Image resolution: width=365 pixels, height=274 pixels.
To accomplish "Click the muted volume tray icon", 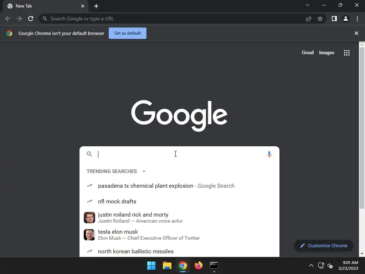I will (330, 265).
